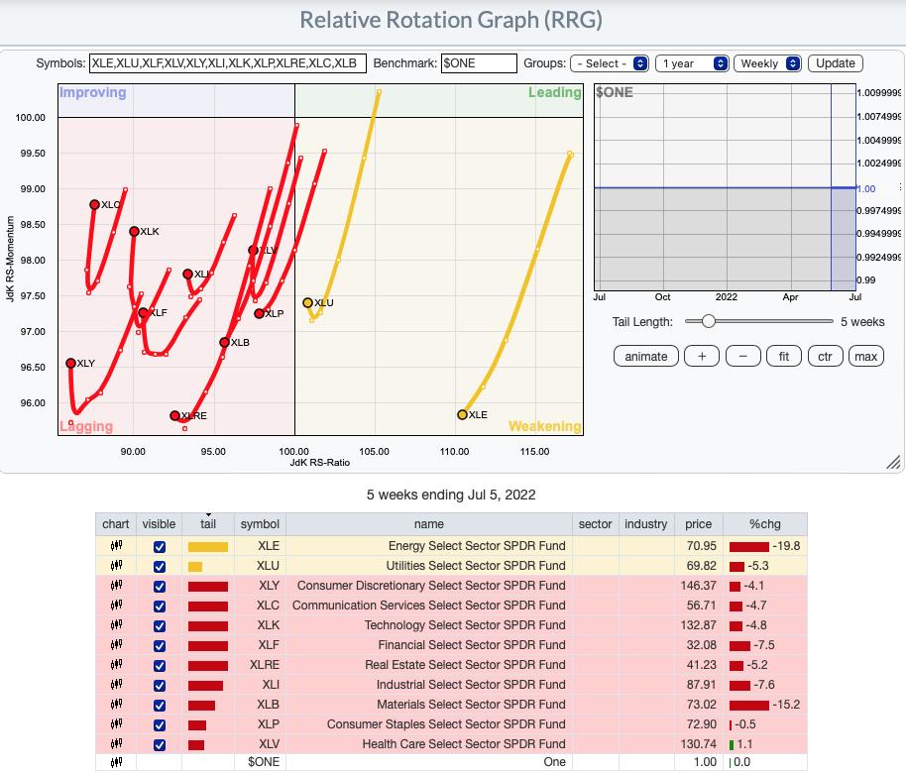Start the animate button

(646, 357)
